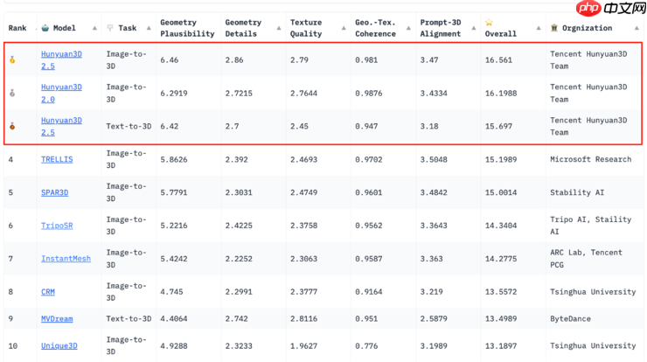Viewport: 647px width, 362px height.
Task: Click the silver medal rank icon
Action: coord(12,94)
